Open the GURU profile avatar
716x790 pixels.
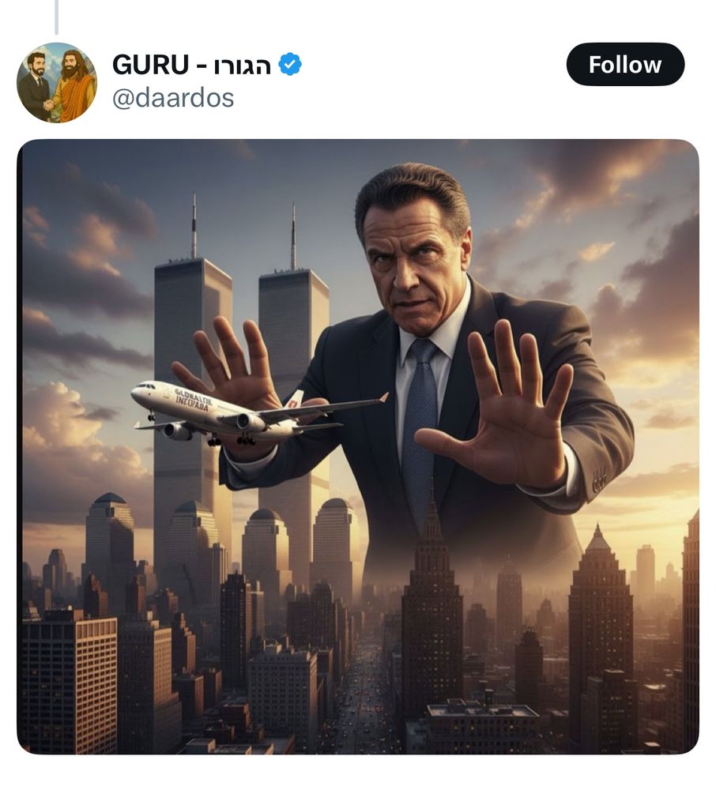tap(57, 83)
